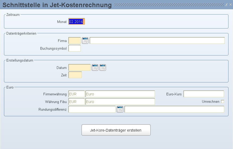
Task: Click the Euro-Kurs input field
Action: point(204,94)
